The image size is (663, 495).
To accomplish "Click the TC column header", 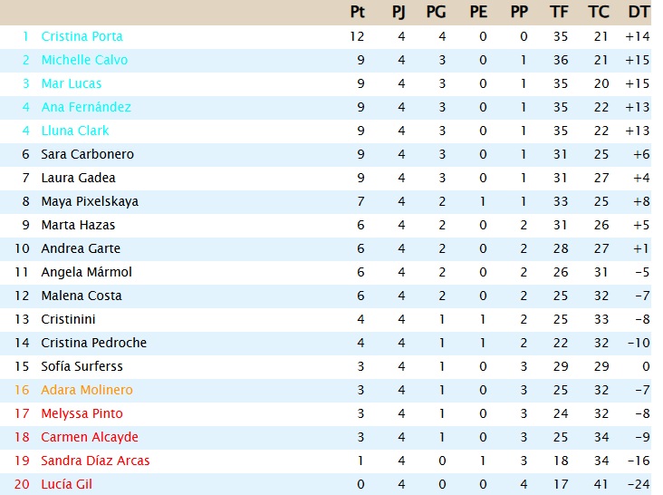I will click(599, 12).
